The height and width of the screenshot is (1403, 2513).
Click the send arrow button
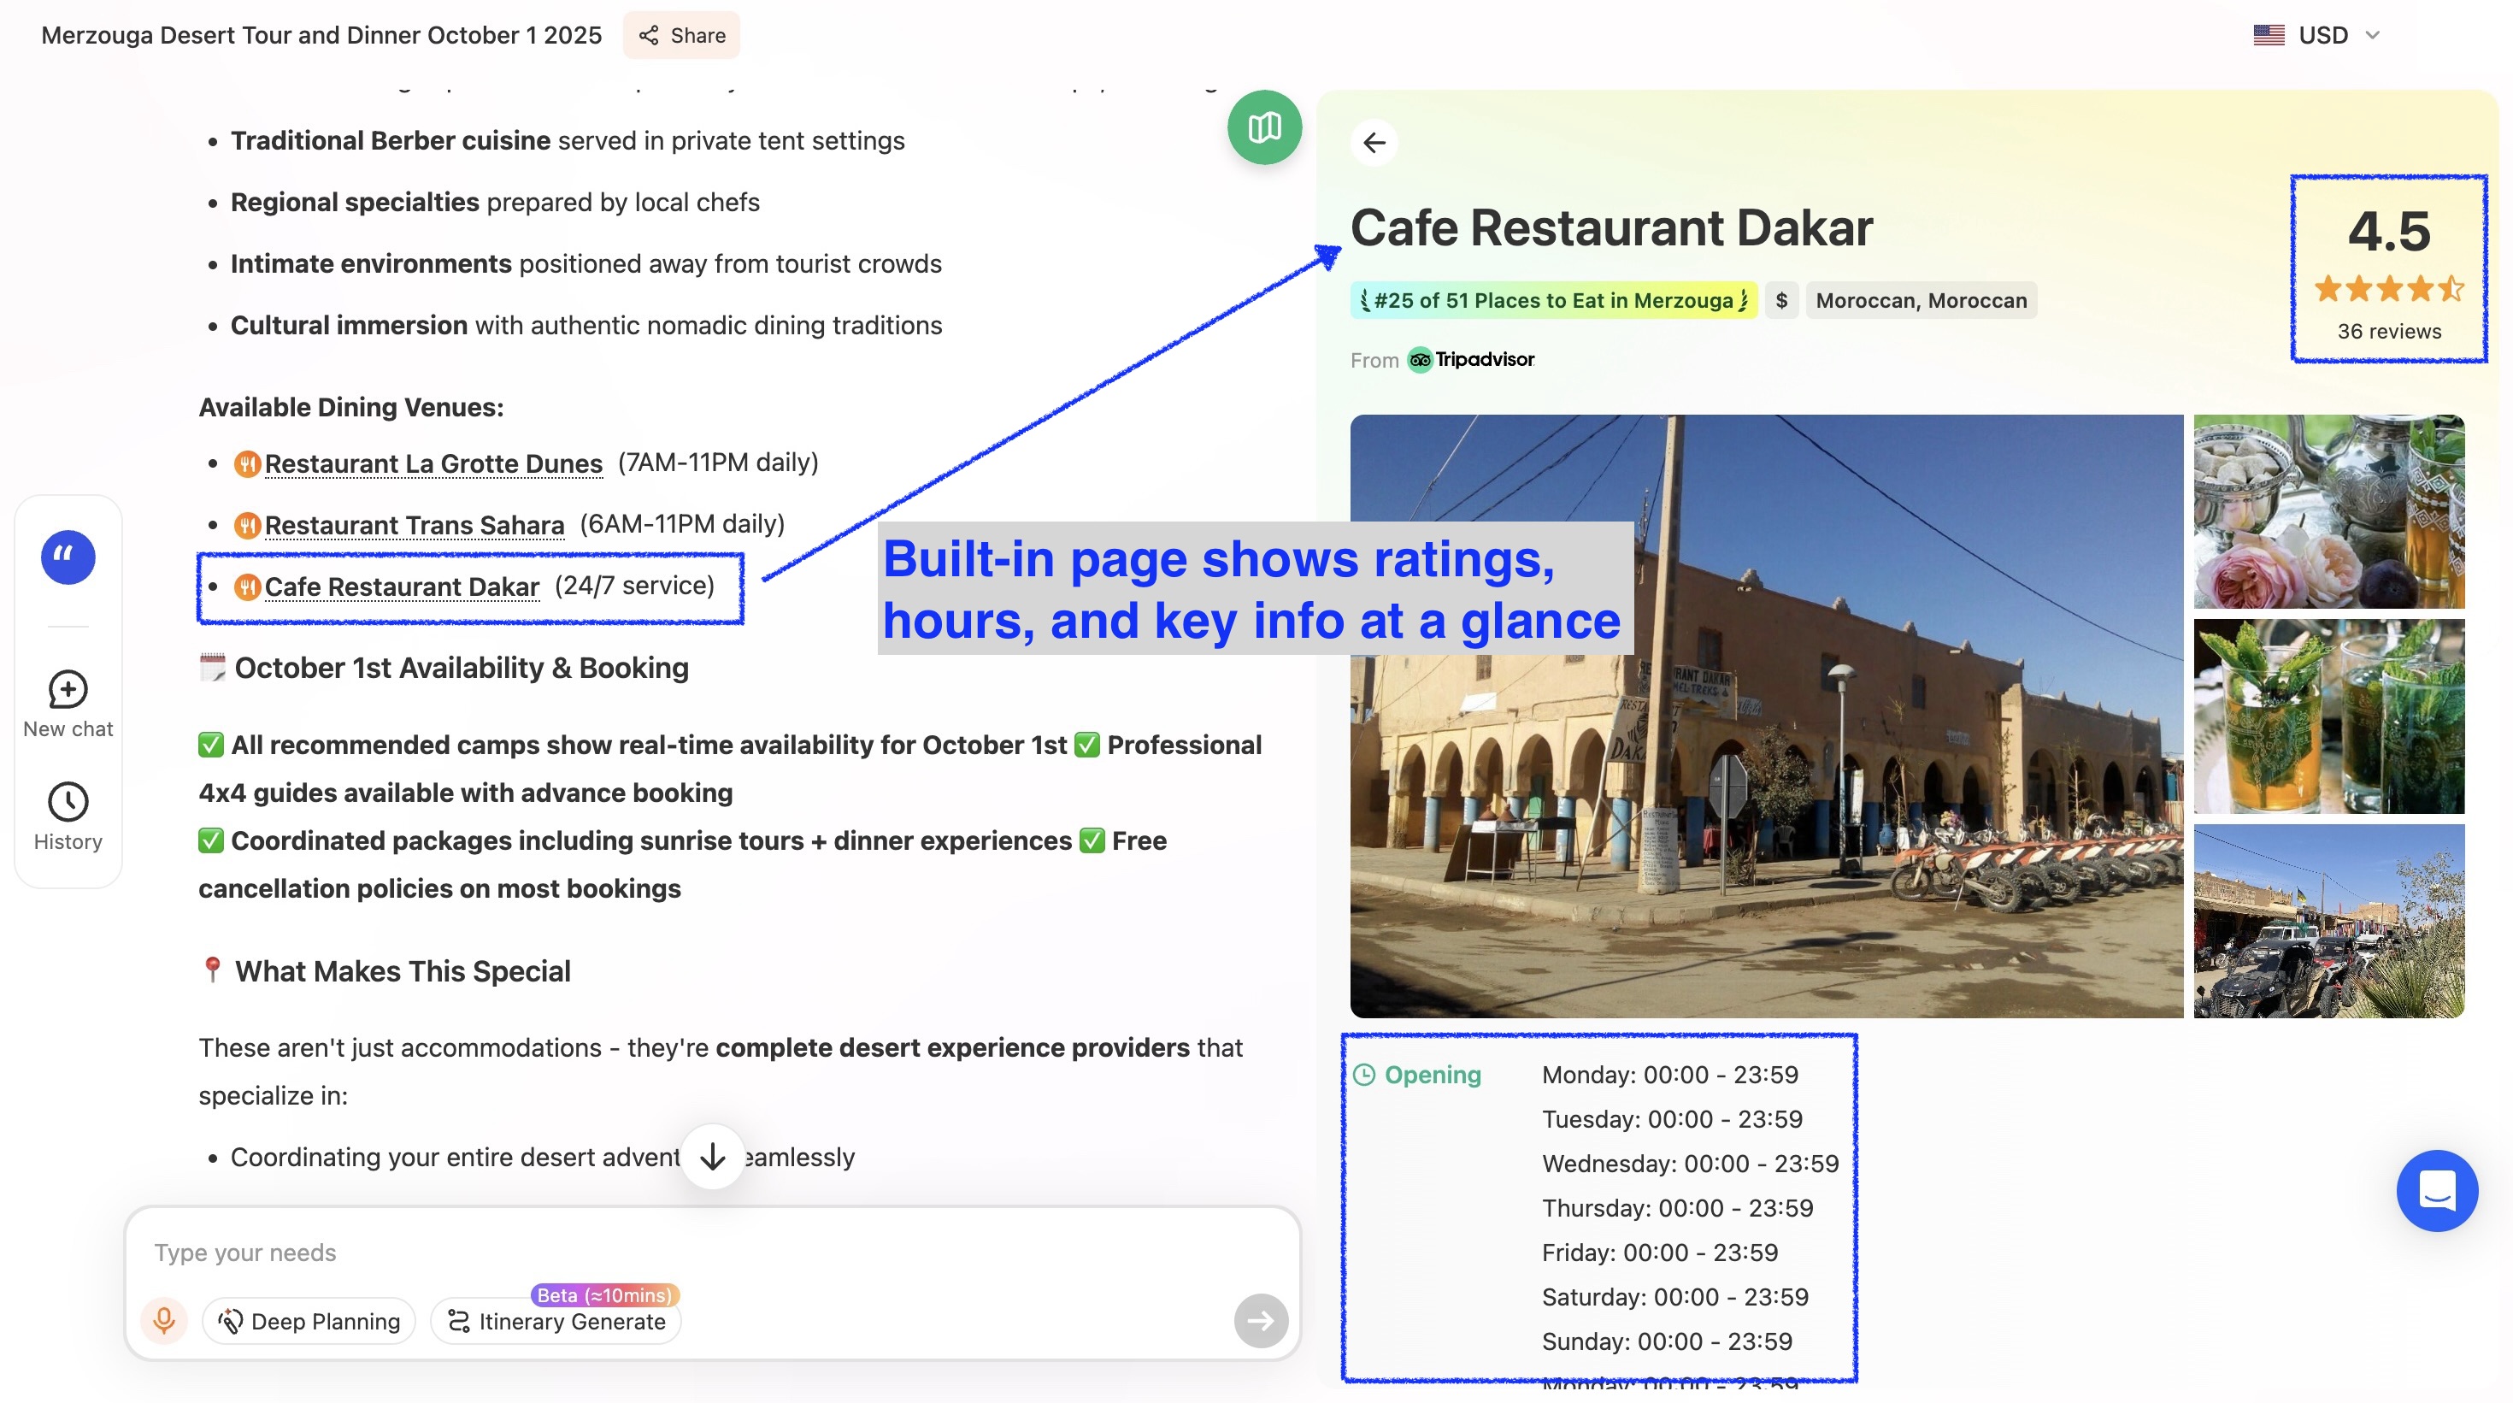click(1261, 1320)
